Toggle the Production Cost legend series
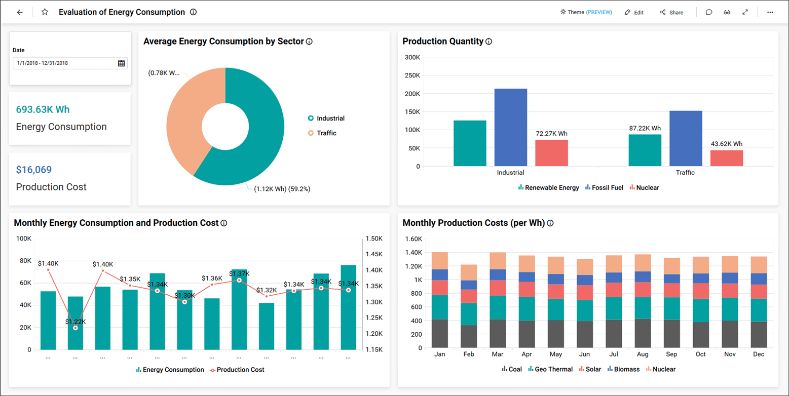The height and width of the screenshot is (396, 789). (237, 370)
